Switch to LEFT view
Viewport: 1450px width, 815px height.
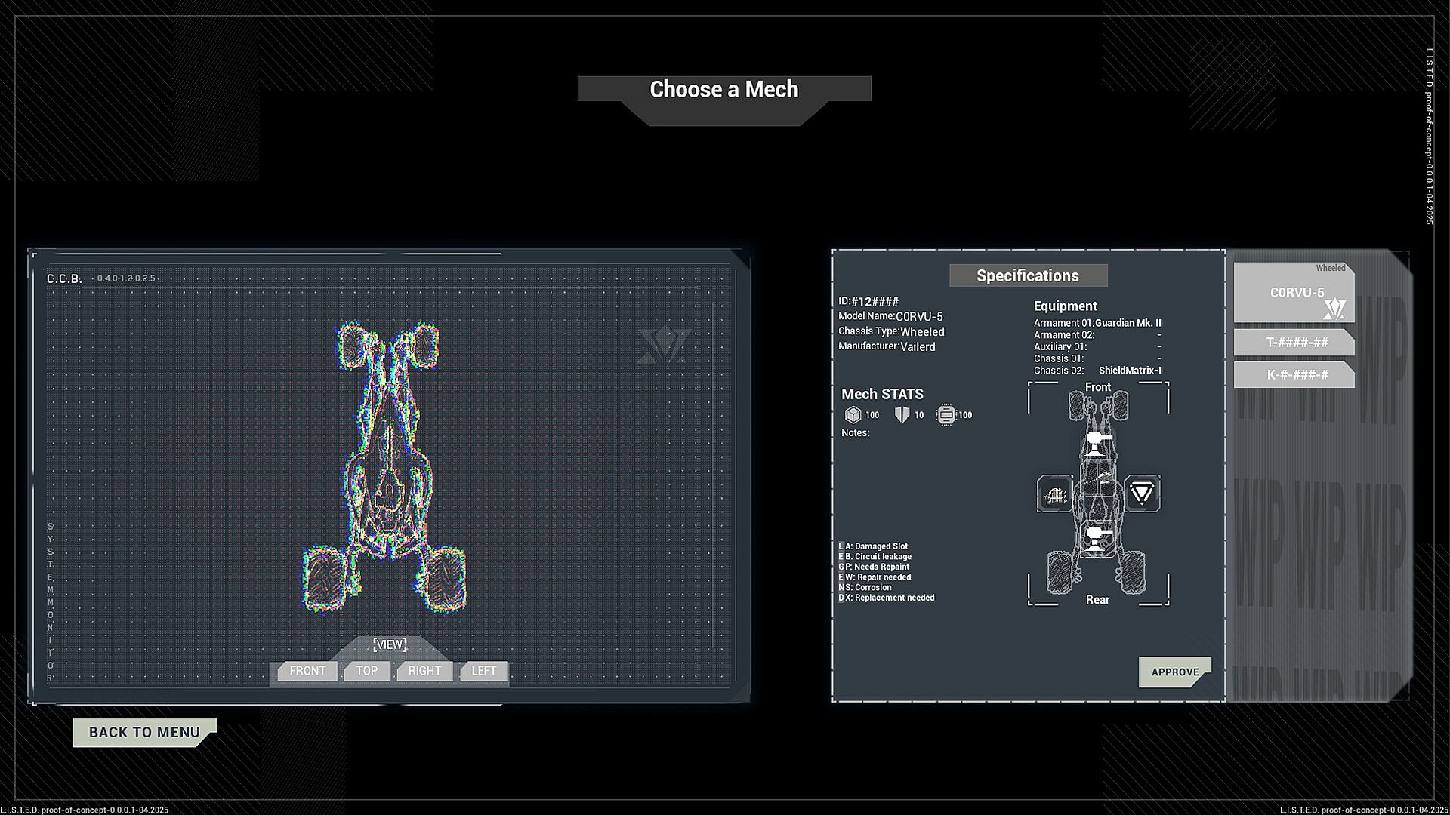(483, 671)
